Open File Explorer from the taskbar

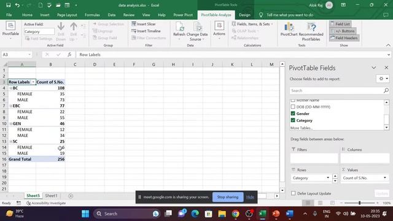click(x=222, y=214)
